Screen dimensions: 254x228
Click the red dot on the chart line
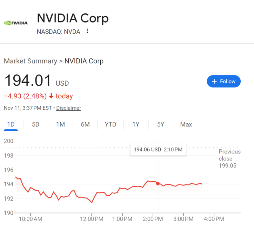pyautogui.click(x=158, y=184)
